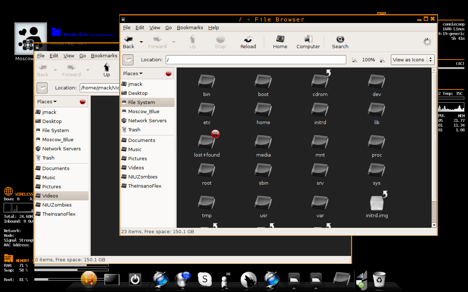Click the zoom out magnifier button
The image size is (468, 292).
[354, 60]
